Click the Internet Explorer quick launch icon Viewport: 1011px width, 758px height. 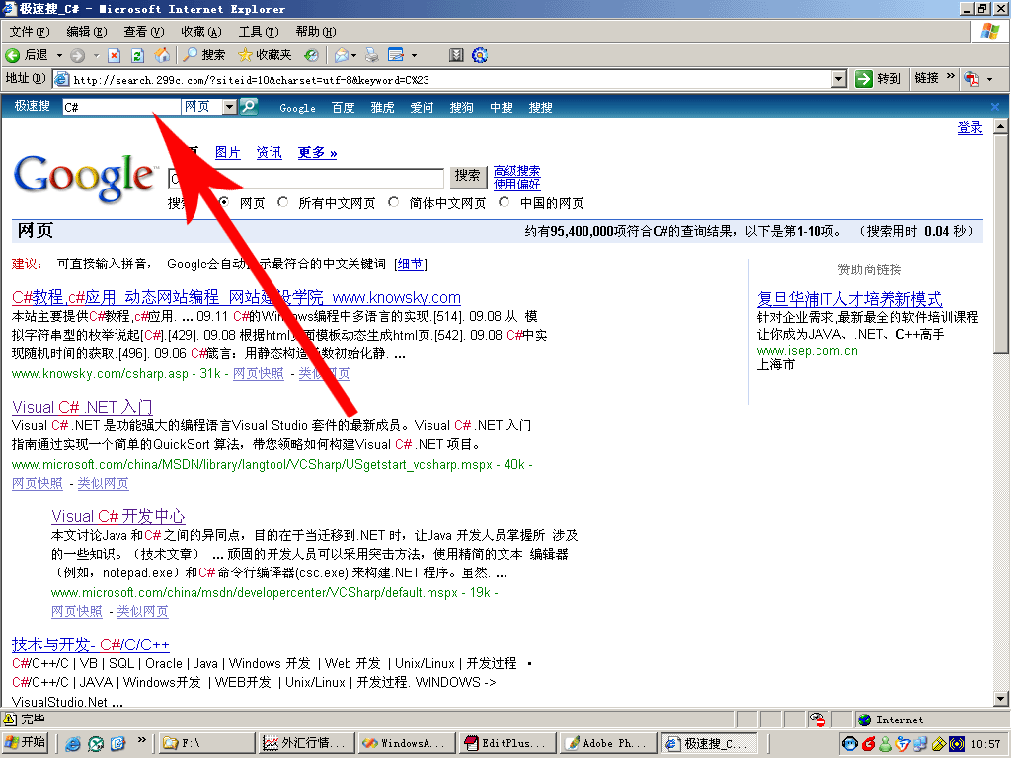(73, 744)
